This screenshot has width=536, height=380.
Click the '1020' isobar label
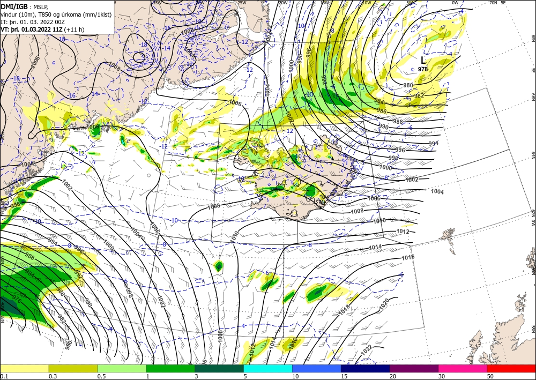384,304
